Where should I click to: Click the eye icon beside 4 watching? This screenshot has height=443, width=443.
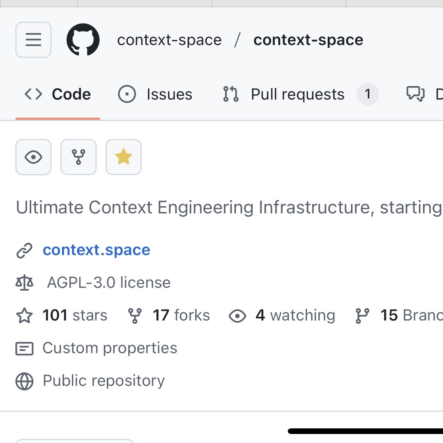pyautogui.click(x=237, y=316)
